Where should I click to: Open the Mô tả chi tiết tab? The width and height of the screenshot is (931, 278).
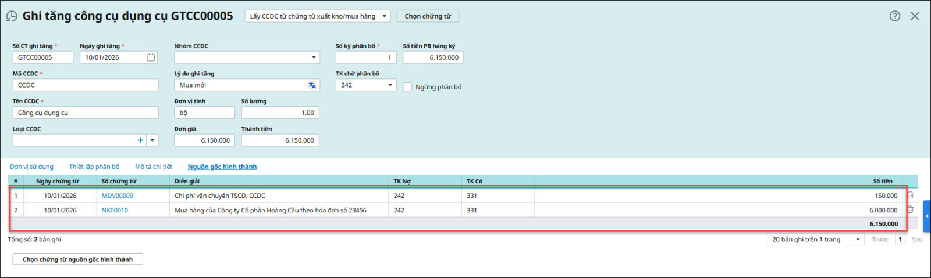(154, 167)
